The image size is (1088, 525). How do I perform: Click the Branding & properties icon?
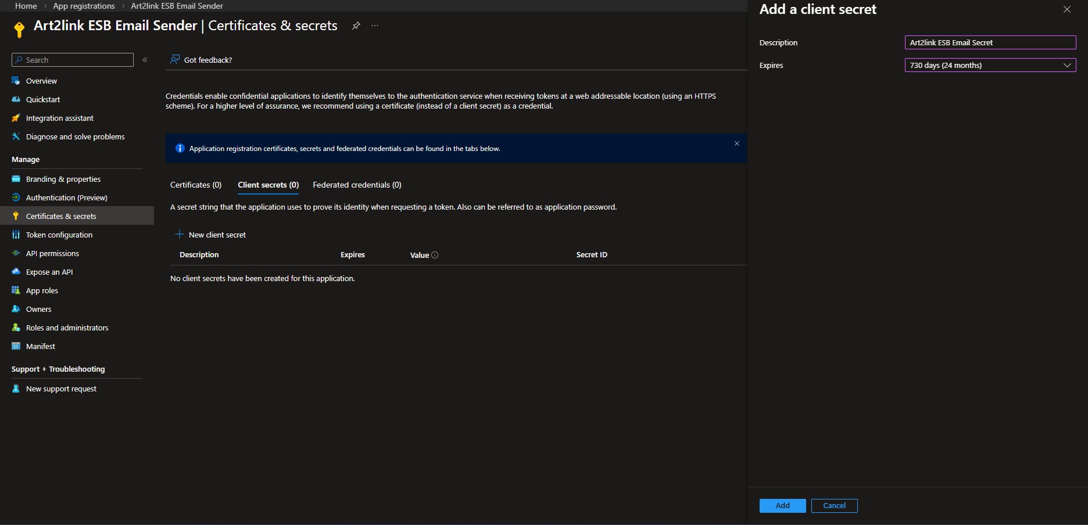pos(16,179)
